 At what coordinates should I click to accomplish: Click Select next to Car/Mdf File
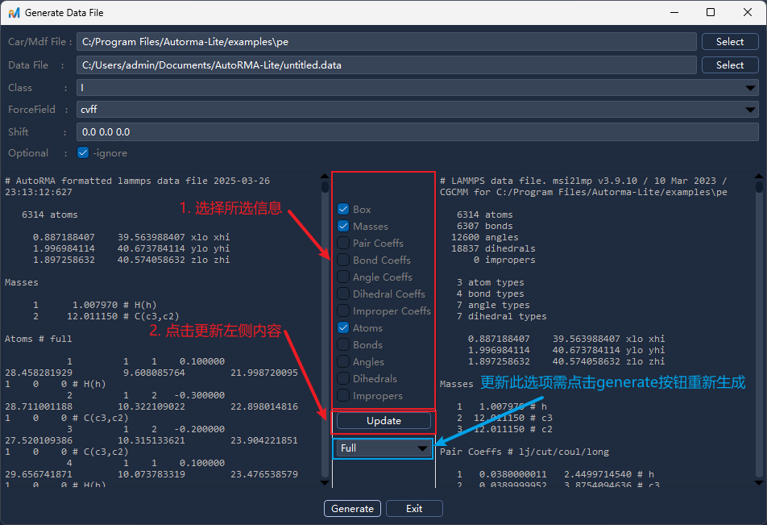tap(729, 42)
